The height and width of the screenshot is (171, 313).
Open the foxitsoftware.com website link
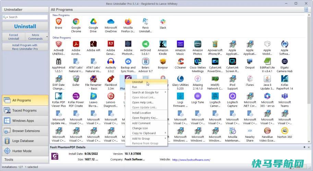(x=191, y=160)
